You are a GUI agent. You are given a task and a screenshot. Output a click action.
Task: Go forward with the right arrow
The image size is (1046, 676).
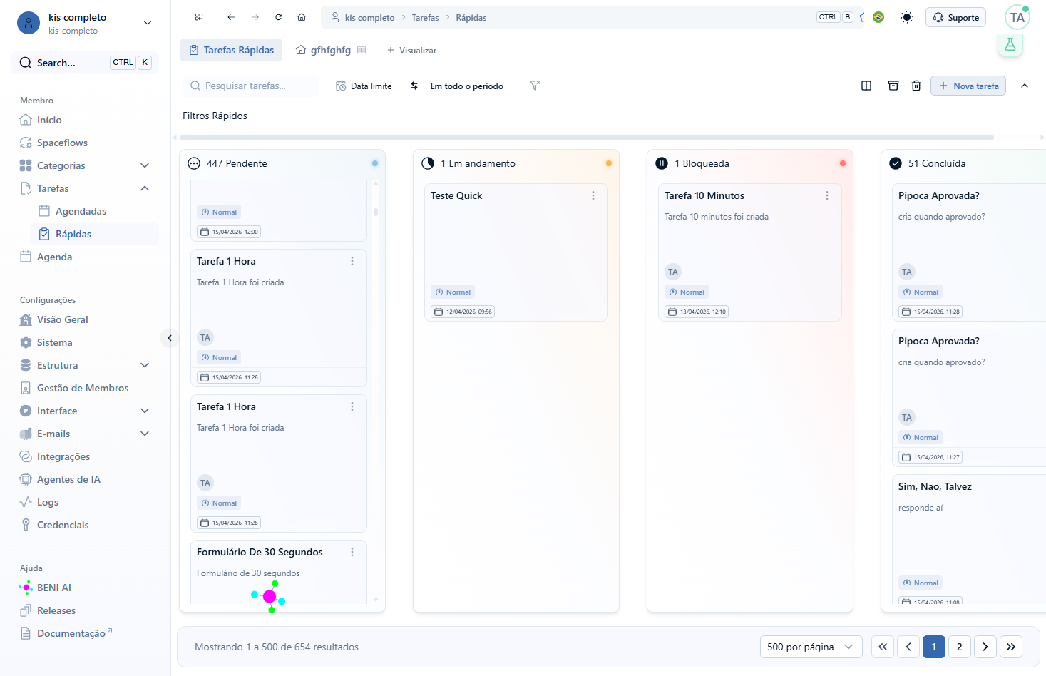[x=255, y=17]
